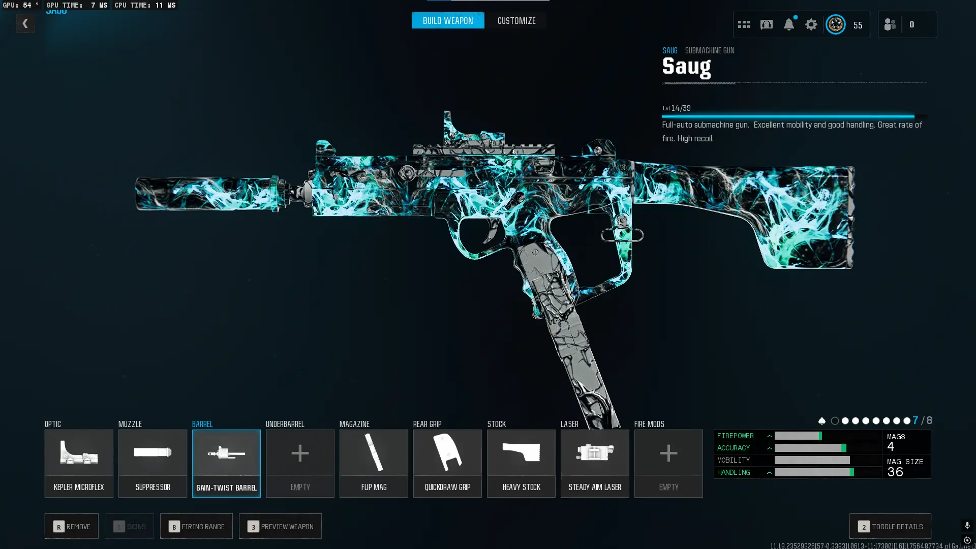Toggle details panel button
This screenshot has height=549, width=976.
[x=890, y=527]
